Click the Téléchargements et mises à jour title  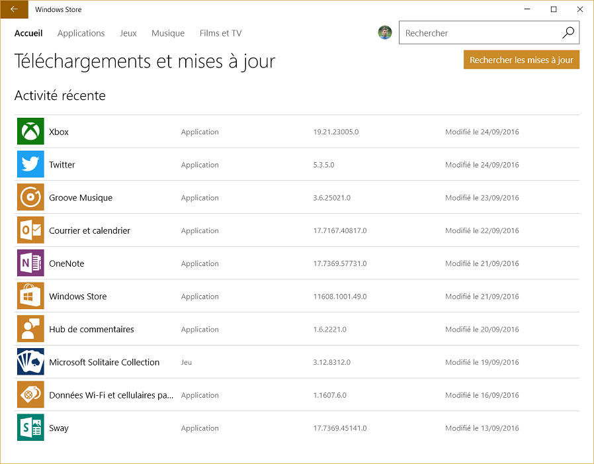145,62
